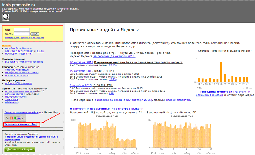255x155 pixels.
Task: Click the <A> indicator on bar button preview
Action: coord(19,118)
